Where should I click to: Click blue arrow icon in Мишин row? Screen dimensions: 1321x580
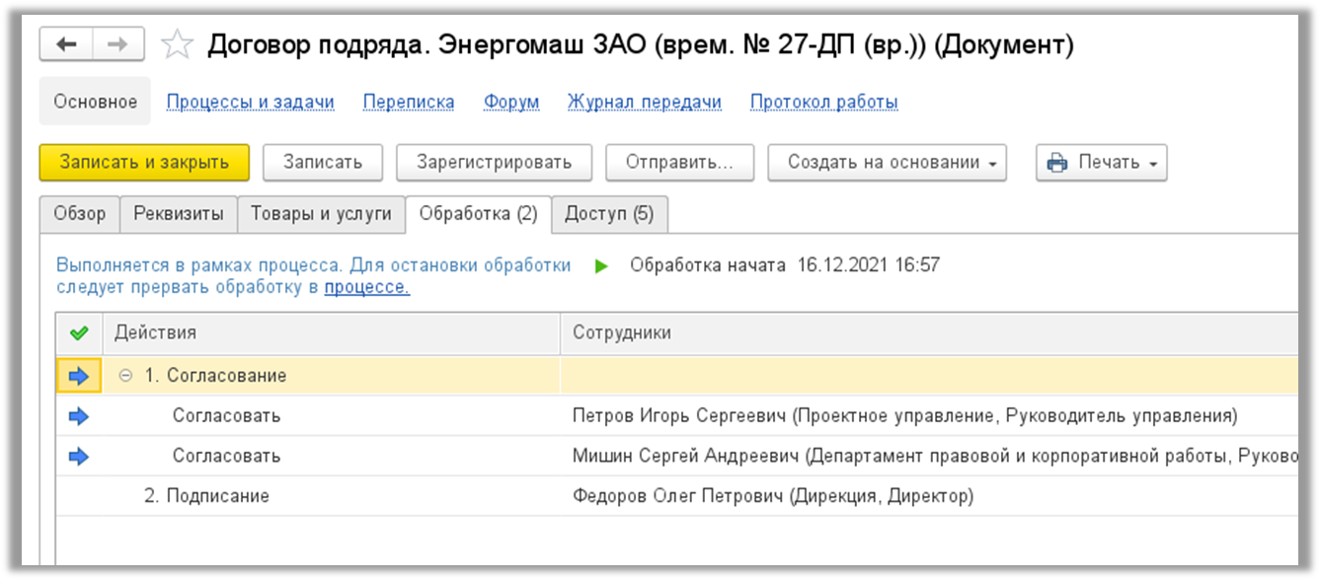tap(79, 456)
